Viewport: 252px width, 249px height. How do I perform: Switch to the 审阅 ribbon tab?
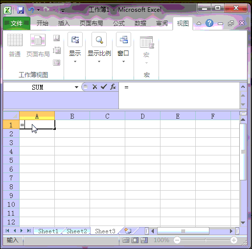point(162,23)
